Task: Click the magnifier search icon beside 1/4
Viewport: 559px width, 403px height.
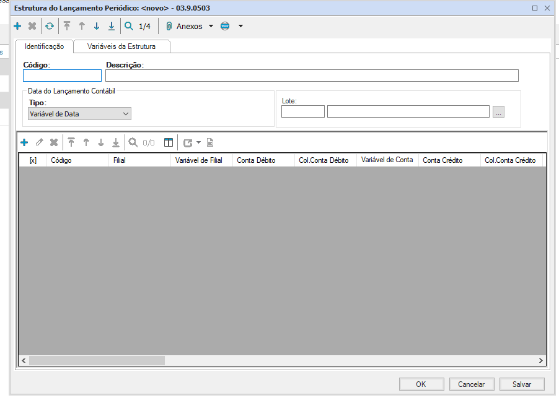Action: coord(129,27)
